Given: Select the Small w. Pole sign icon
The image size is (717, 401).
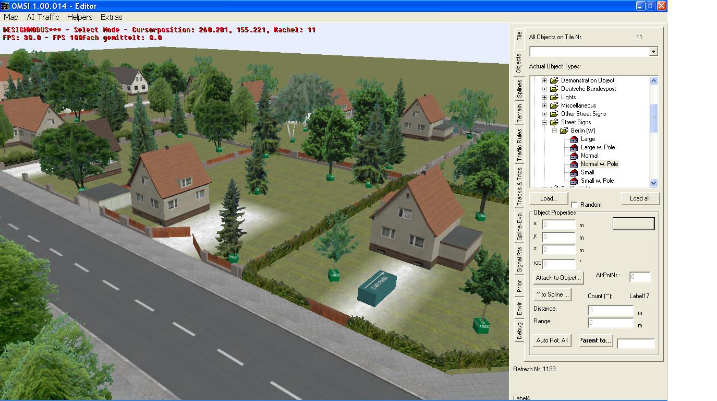Looking at the screenshot, I should (x=574, y=181).
